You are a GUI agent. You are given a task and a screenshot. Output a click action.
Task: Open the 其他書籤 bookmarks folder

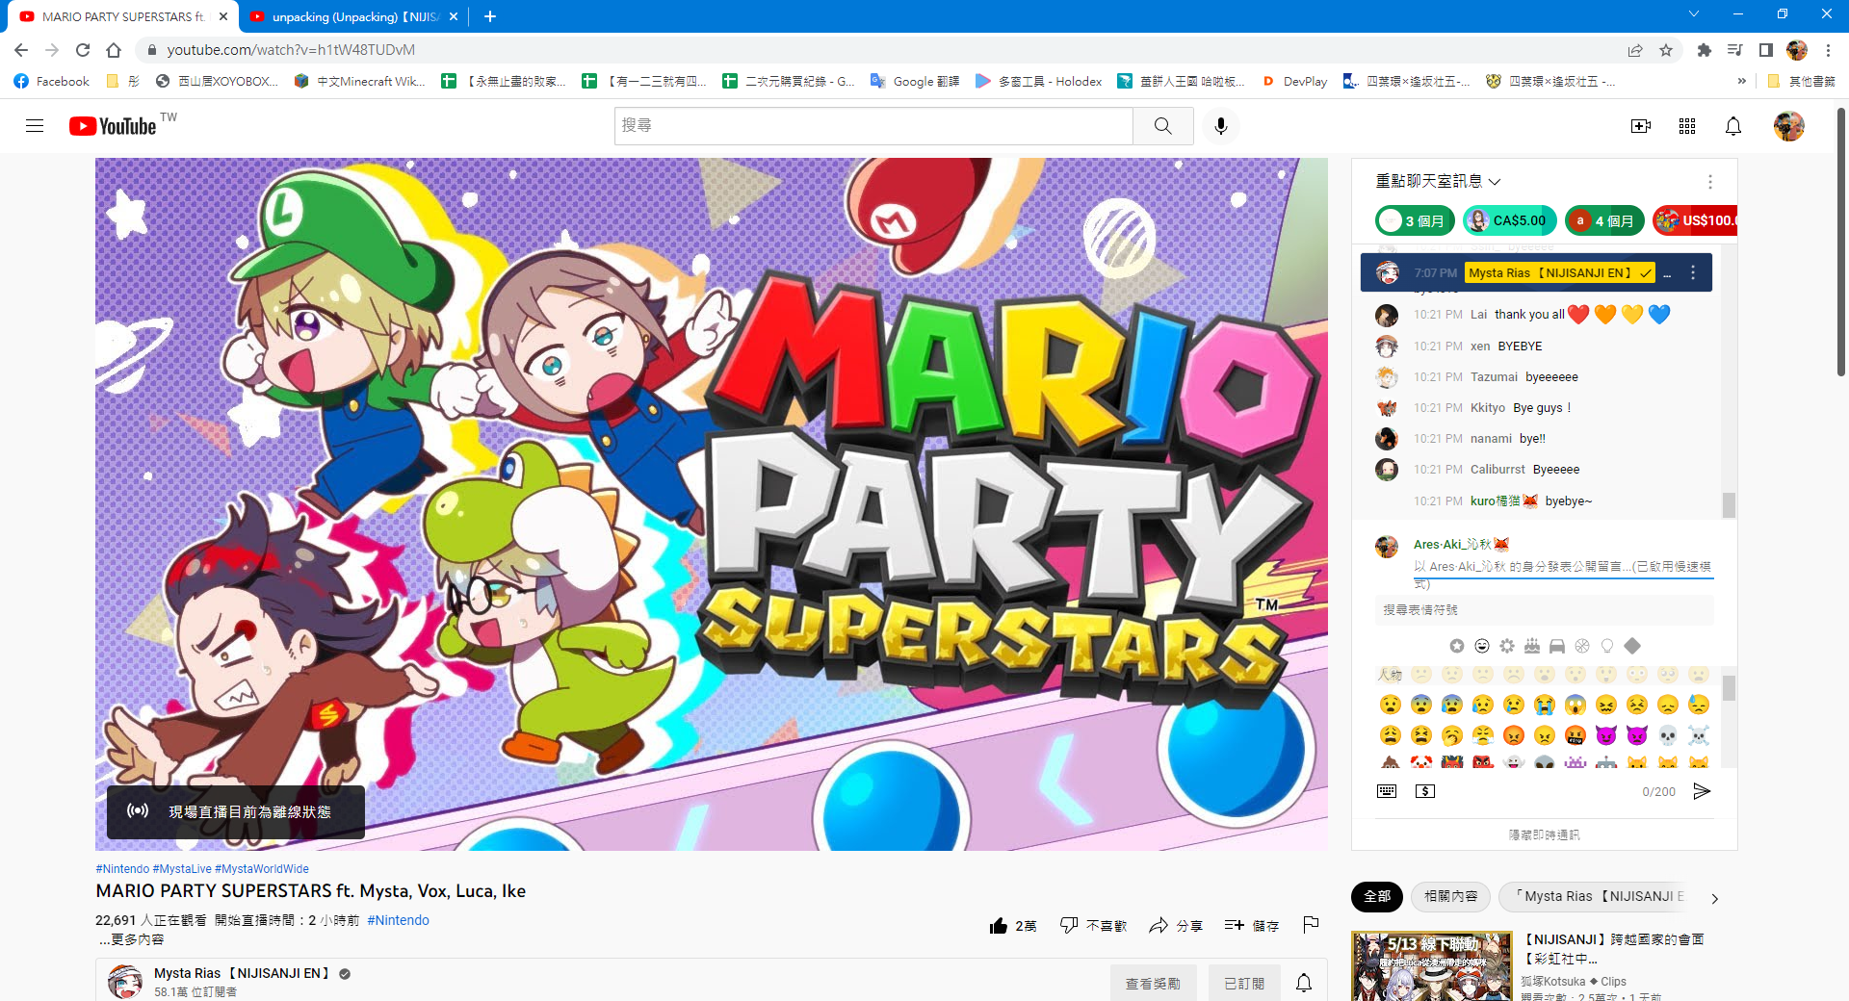click(1801, 82)
